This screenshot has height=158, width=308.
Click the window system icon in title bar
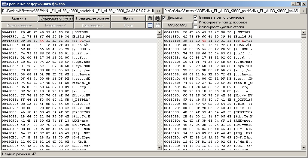[x=3, y=4]
